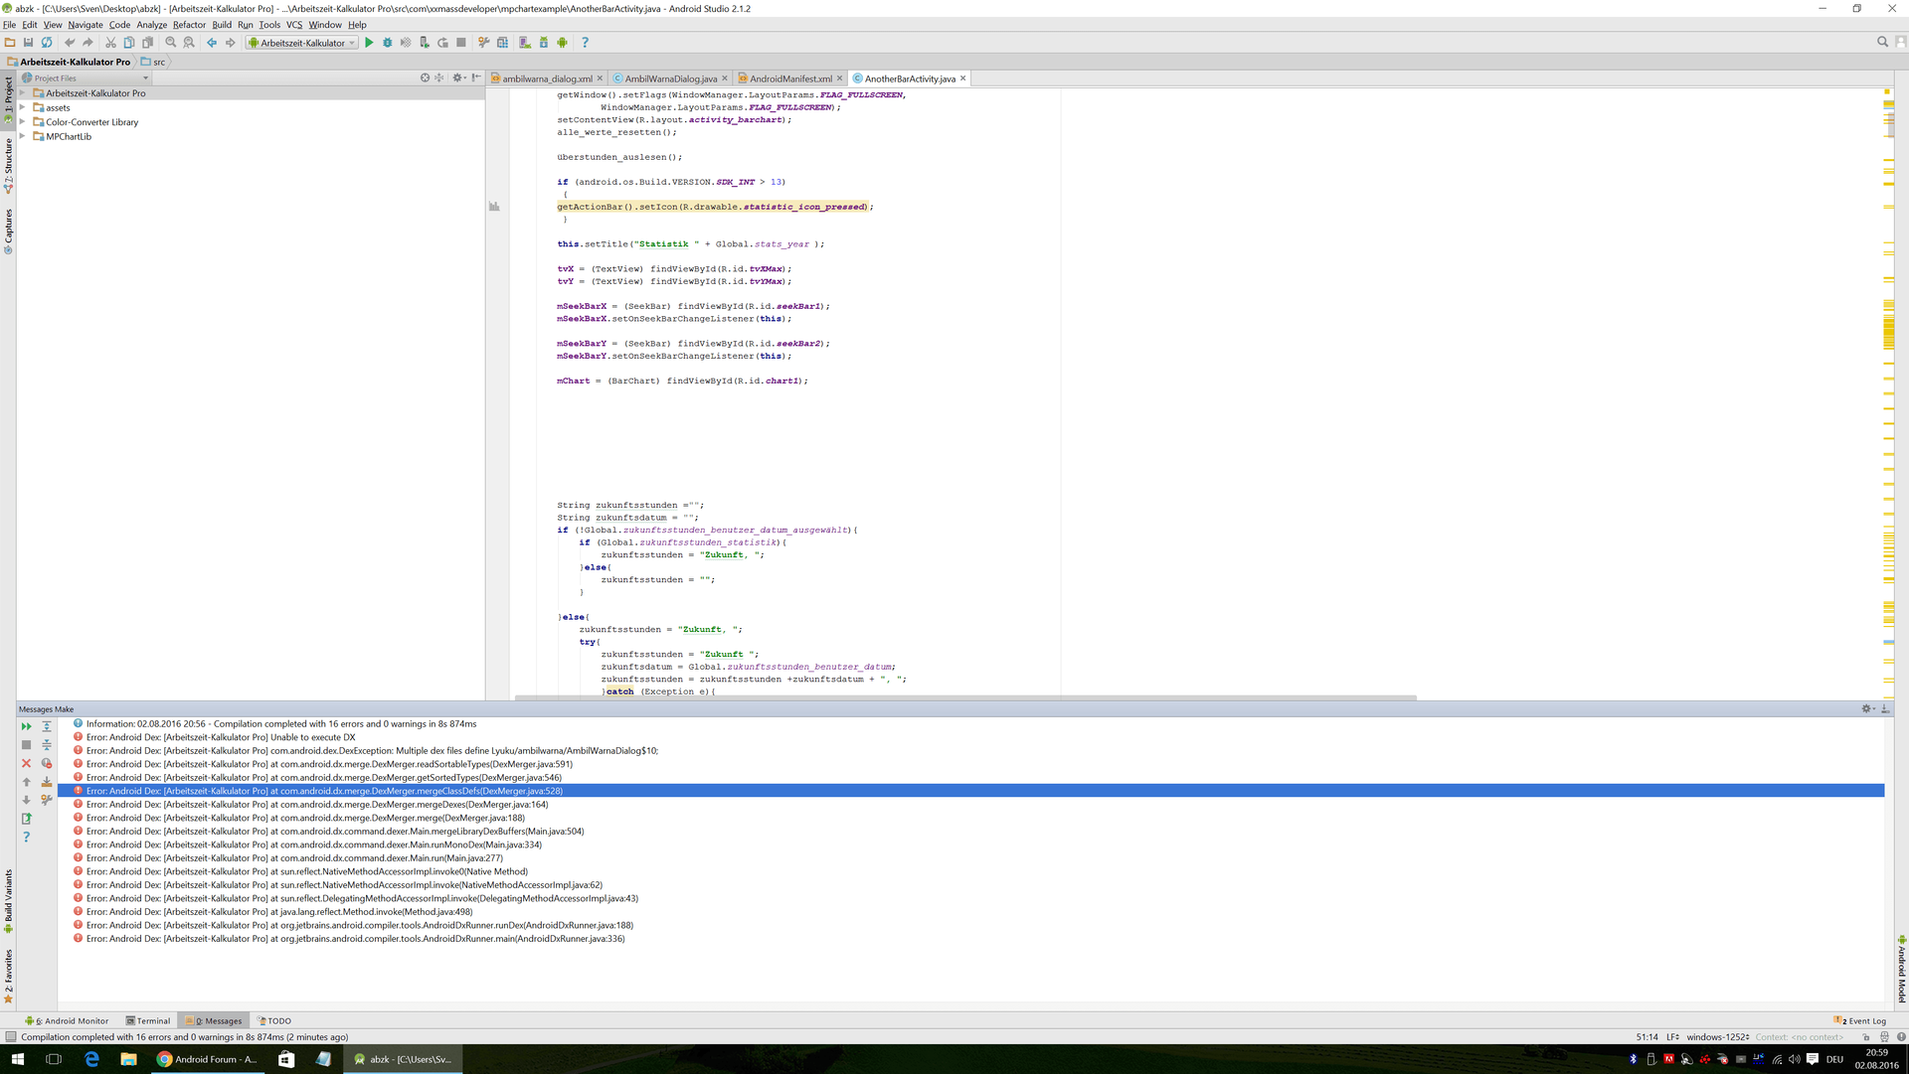Close AnotherBarActivity.java tab
Screen dimensions: 1909x1074
point(962,78)
